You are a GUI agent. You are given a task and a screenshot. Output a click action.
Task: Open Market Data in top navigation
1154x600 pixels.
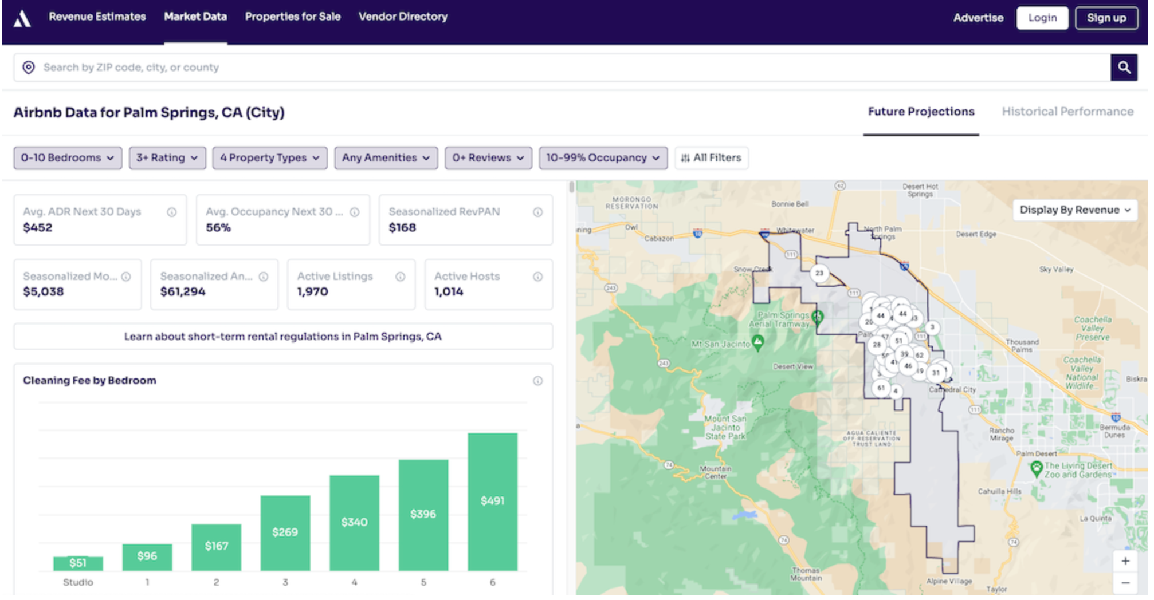(195, 17)
